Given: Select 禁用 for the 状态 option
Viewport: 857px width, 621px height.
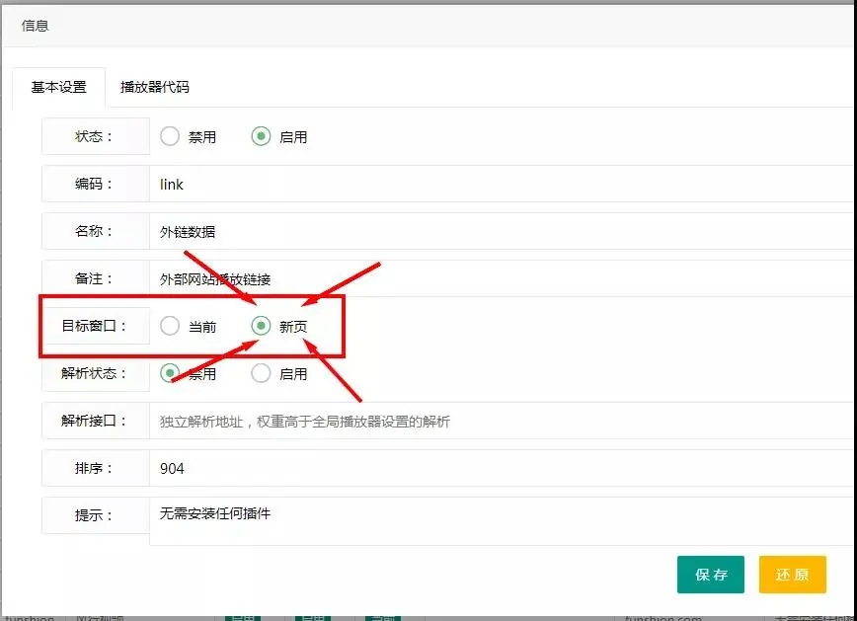Looking at the screenshot, I should coord(170,136).
